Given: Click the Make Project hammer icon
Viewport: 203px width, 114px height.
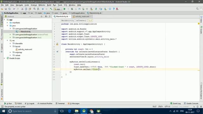Looking at the screenshot, I should pos(51,9).
